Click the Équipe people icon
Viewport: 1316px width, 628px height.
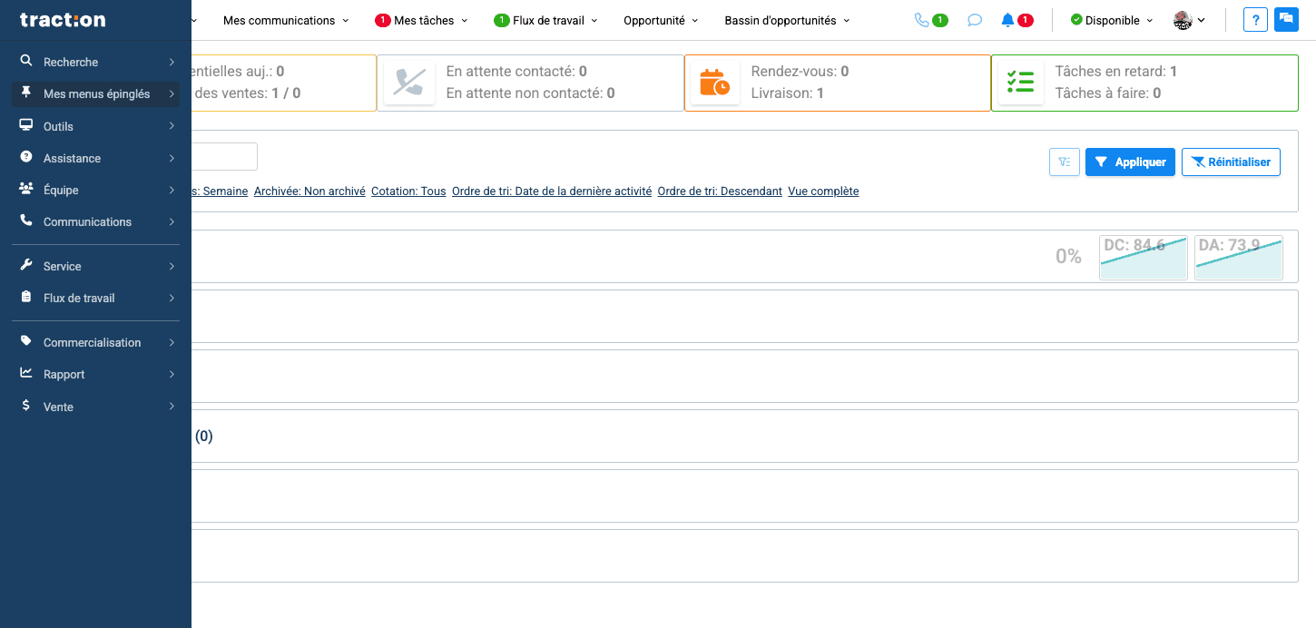click(x=26, y=190)
